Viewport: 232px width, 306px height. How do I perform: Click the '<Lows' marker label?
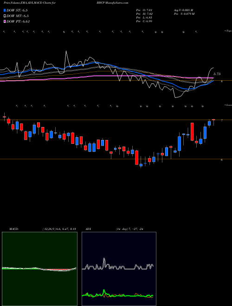(x=228, y=105)
